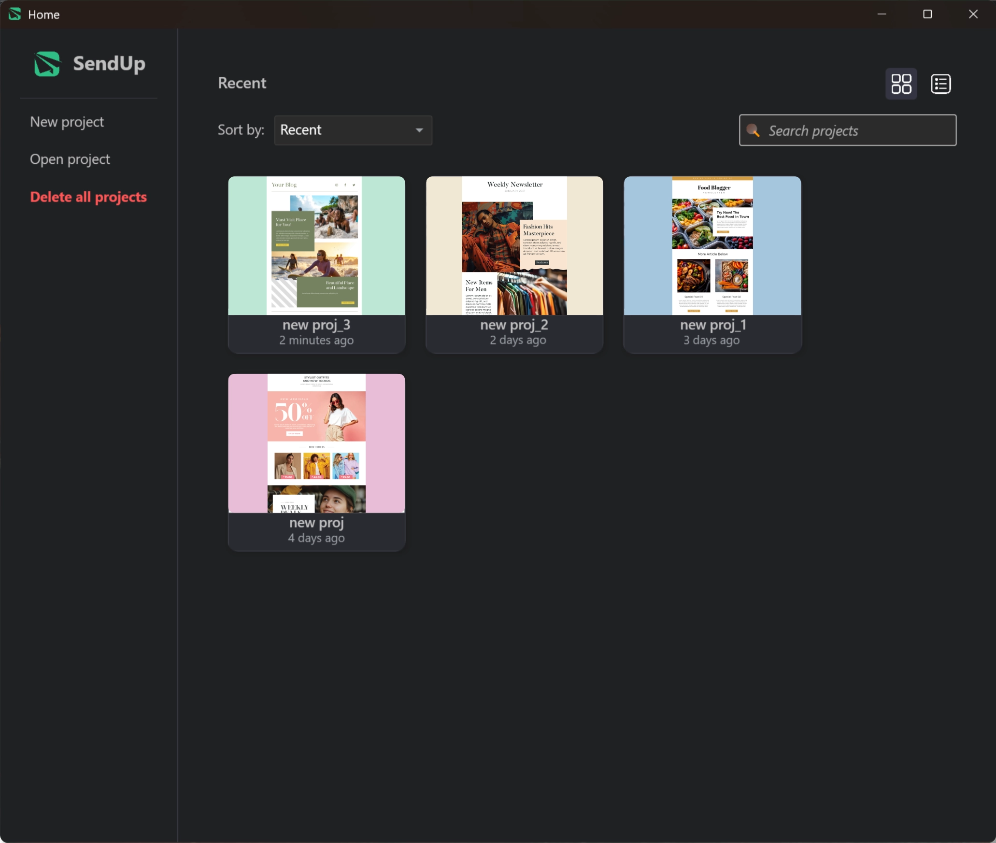Click the '3 days ago' timestamp
Image resolution: width=996 pixels, height=843 pixels.
(711, 340)
